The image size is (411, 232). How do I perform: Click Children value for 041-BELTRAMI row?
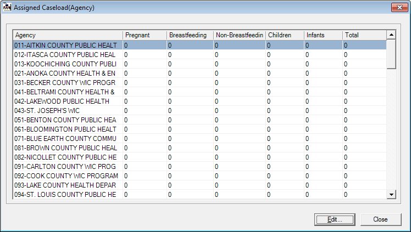tap(269, 92)
